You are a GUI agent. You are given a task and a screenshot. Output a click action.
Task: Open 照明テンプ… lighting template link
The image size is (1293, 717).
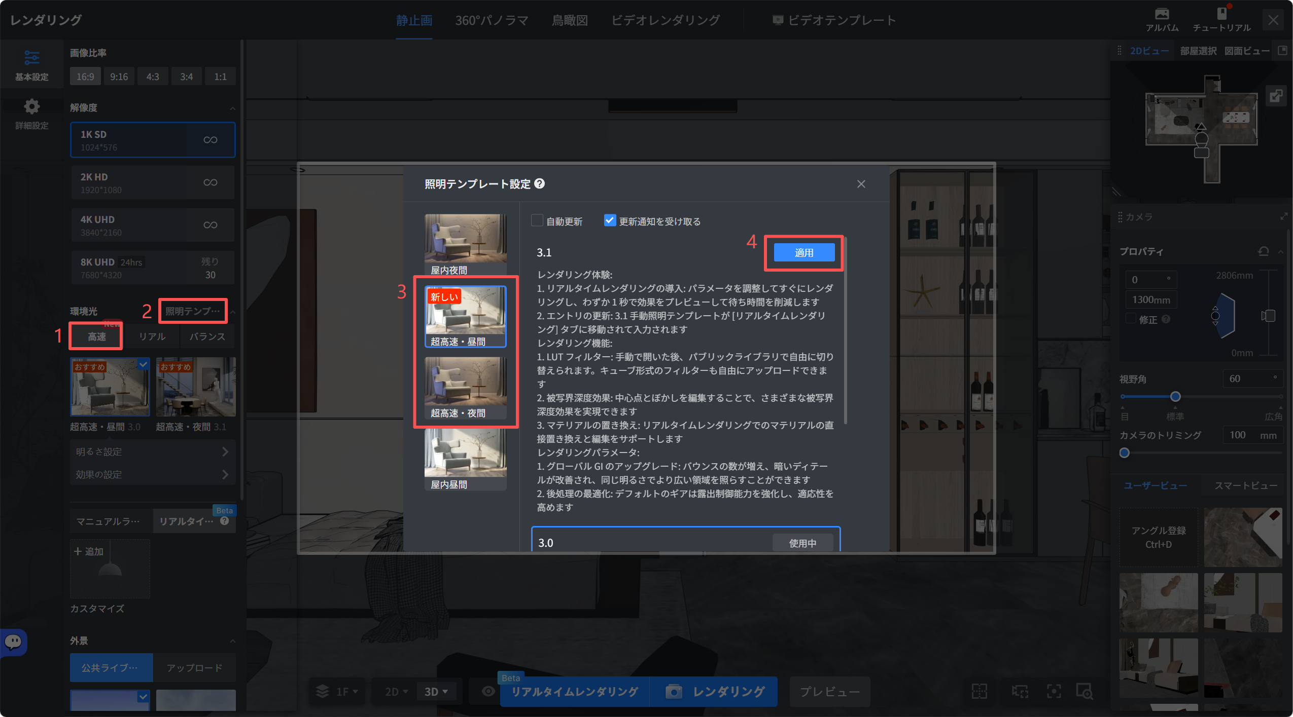pos(193,311)
